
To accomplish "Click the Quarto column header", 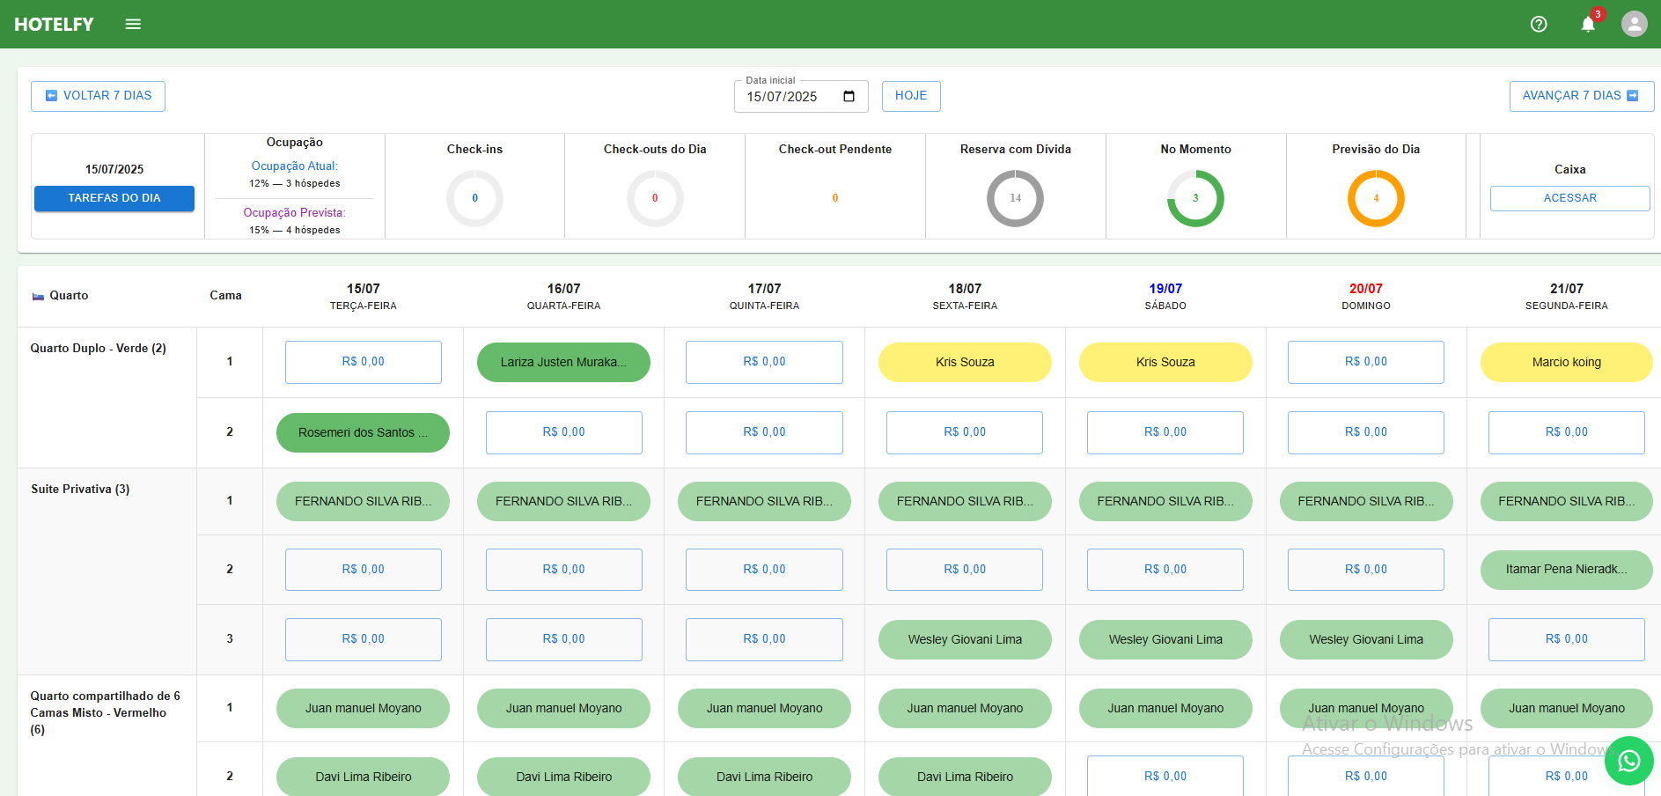I will [68, 296].
